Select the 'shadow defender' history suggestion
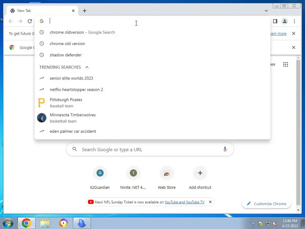Viewport: 305px width, 229px height. point(152,55)
